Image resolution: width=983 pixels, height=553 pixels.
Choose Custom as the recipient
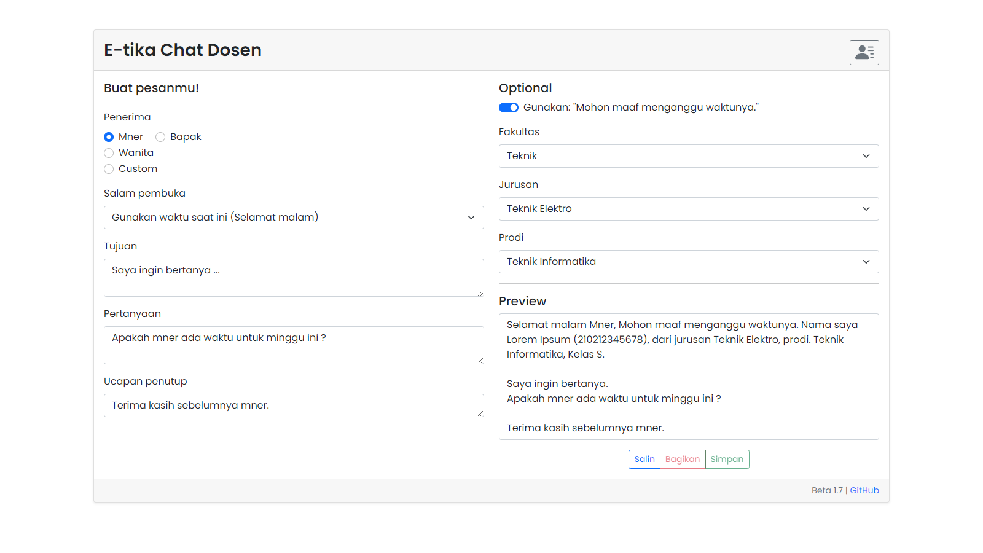pos(109,169)
